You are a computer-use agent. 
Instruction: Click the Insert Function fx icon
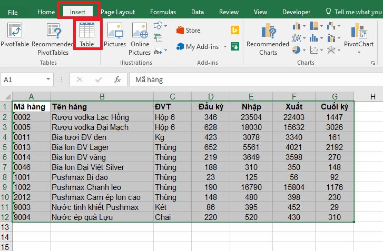click(117, 80)
